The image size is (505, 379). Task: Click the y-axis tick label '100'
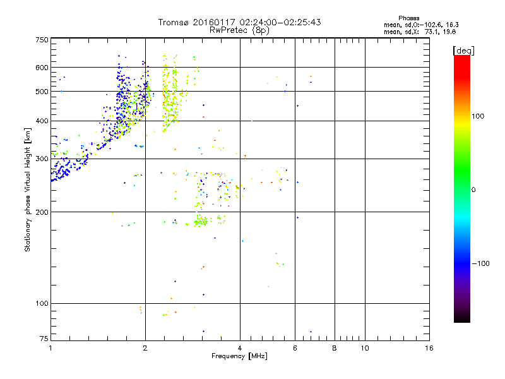point(42,303)
